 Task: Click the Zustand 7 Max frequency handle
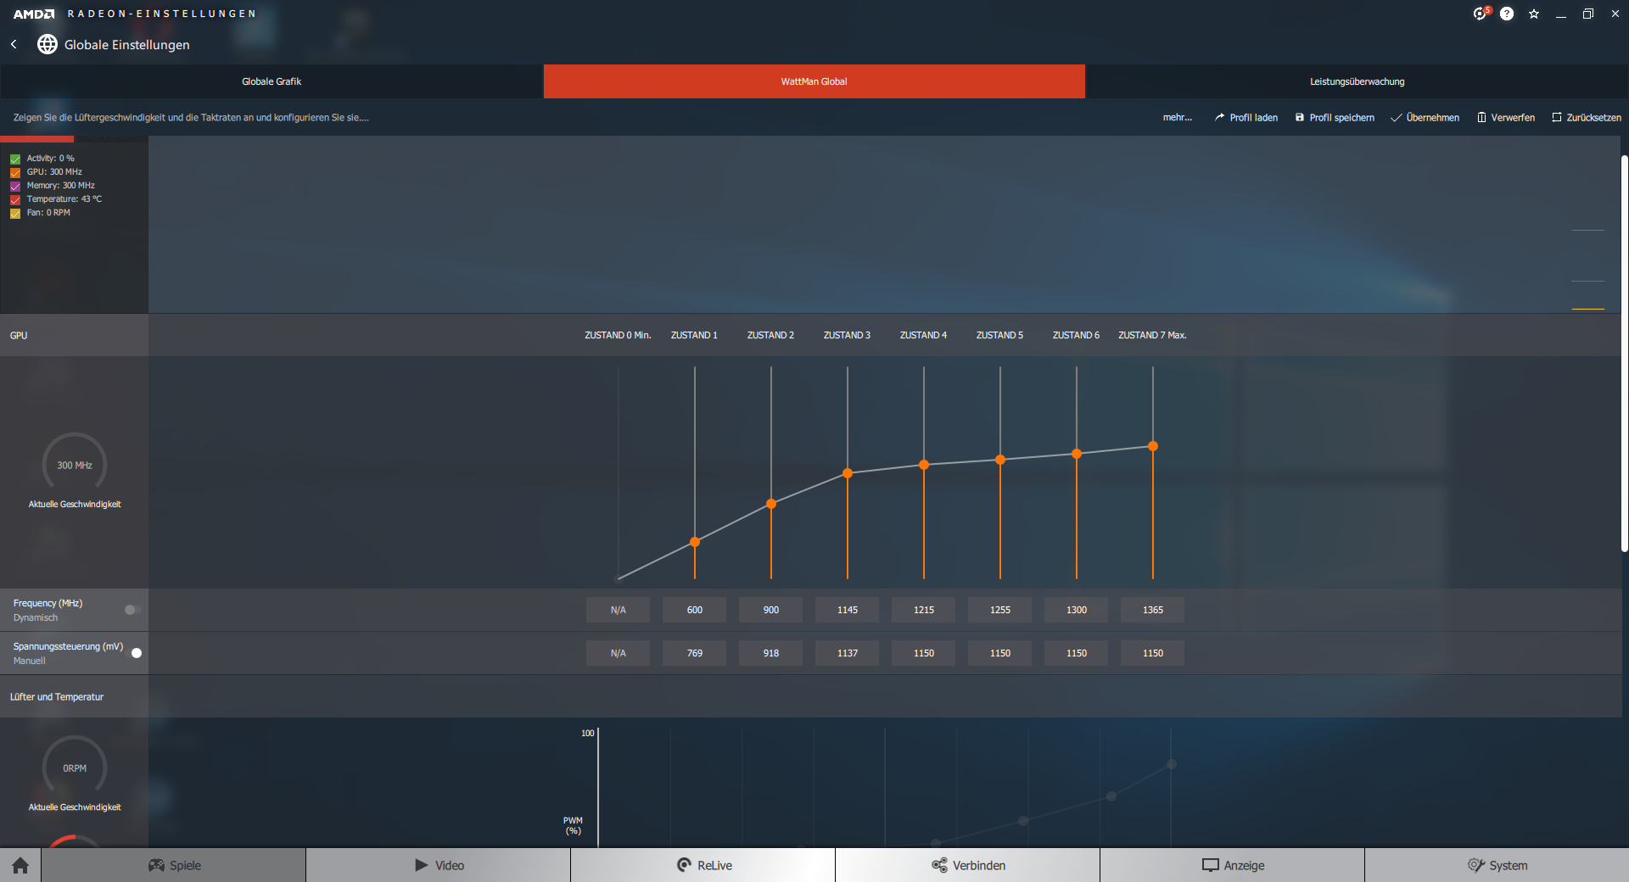click(x=1153, y=446)
